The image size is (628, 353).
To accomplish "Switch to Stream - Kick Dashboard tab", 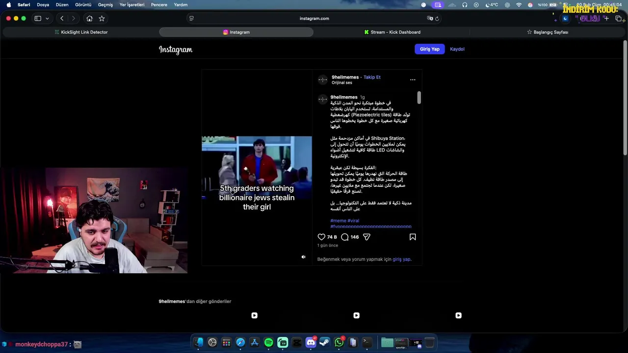I will pos(392,32).
